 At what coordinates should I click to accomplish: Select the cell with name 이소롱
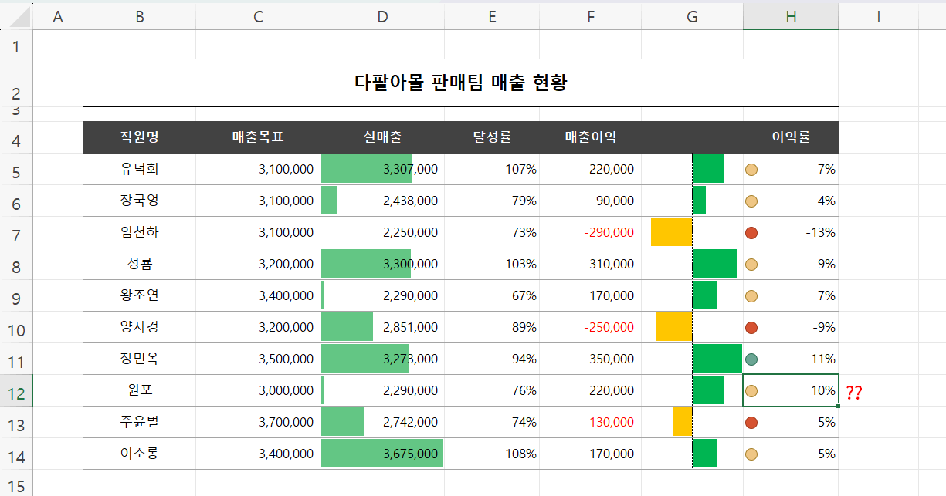click(139, 454)
